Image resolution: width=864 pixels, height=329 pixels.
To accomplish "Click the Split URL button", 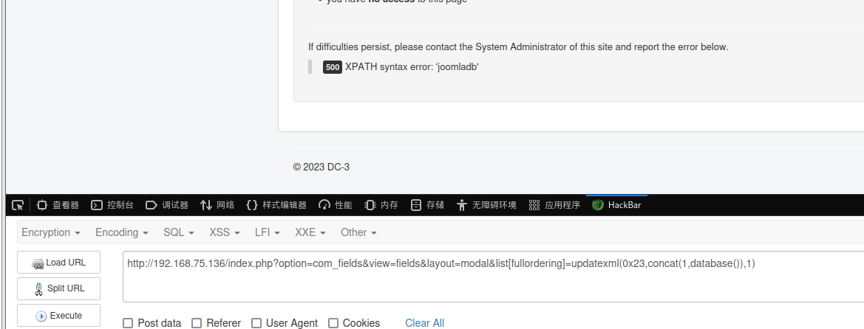I will point(59,289).
